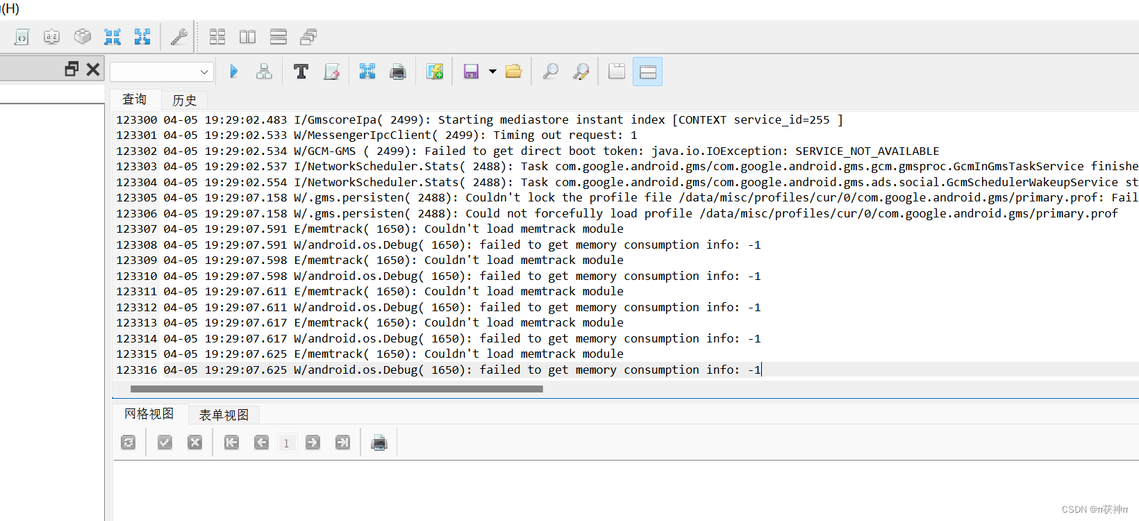1139x521 pixels.
Task: Arrange windows side by side vertically
Action: [247, 37]
